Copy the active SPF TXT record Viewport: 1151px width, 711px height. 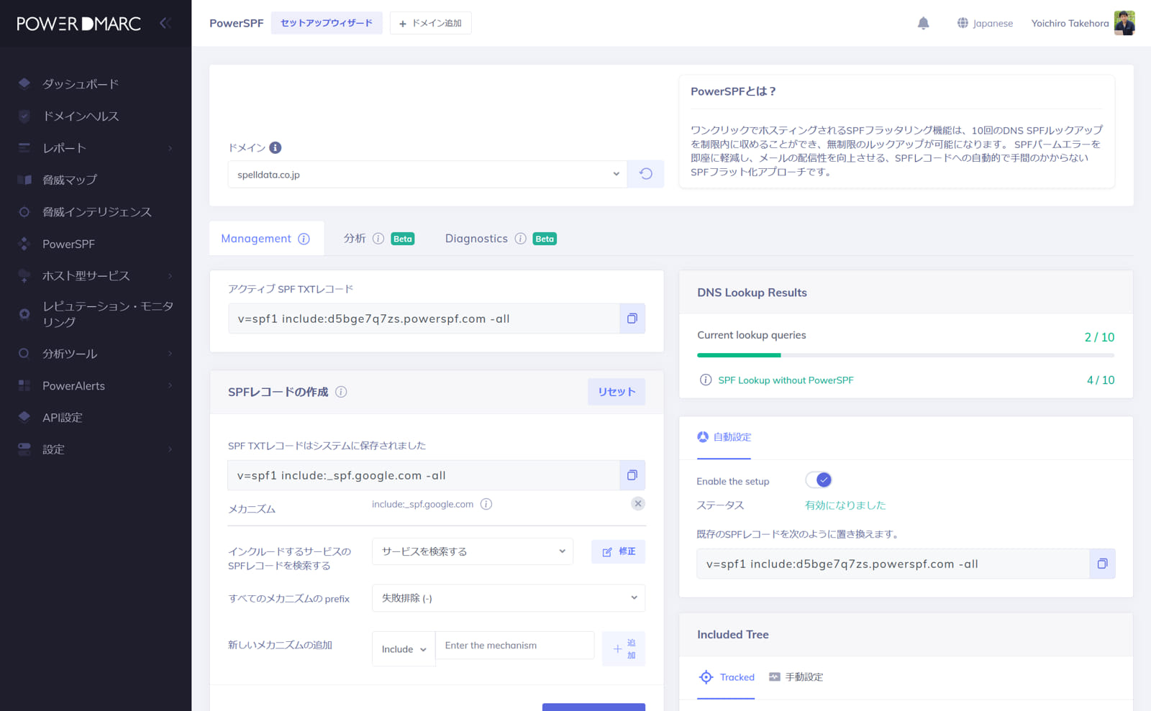pos(632,318)
